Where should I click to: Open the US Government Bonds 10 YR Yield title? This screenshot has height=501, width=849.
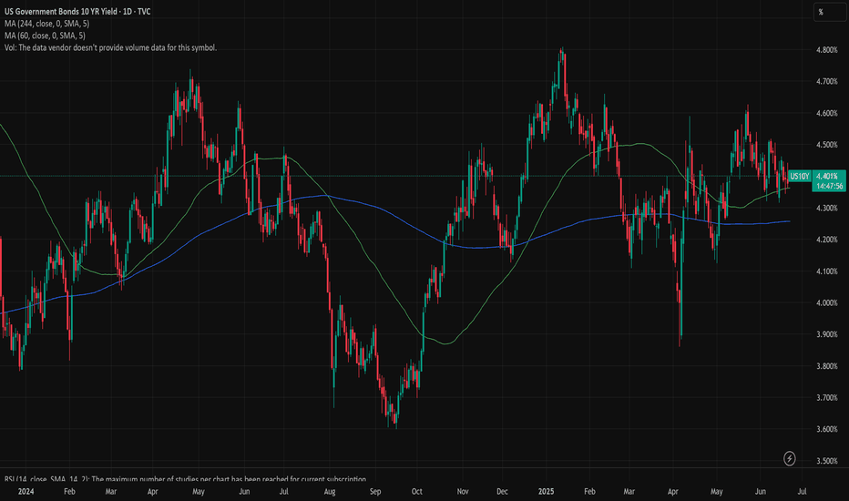[77, 11]
